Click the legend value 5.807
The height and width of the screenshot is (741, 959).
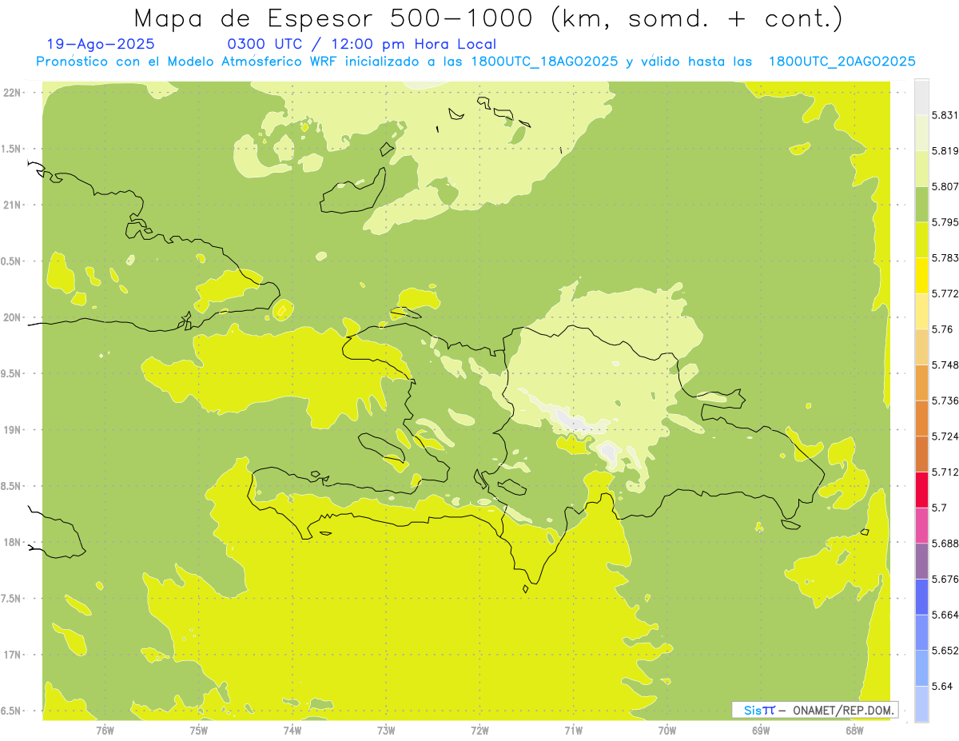[945, 186]
